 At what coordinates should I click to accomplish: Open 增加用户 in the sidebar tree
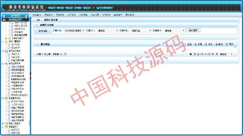16,48
